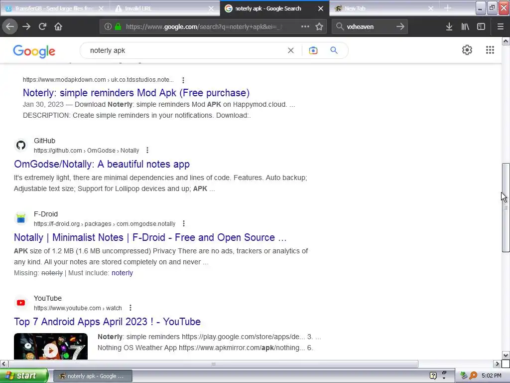Viewport: 510px width, 383px height.
Task: Open the library bookshelf icon
Action: point(465,26)
